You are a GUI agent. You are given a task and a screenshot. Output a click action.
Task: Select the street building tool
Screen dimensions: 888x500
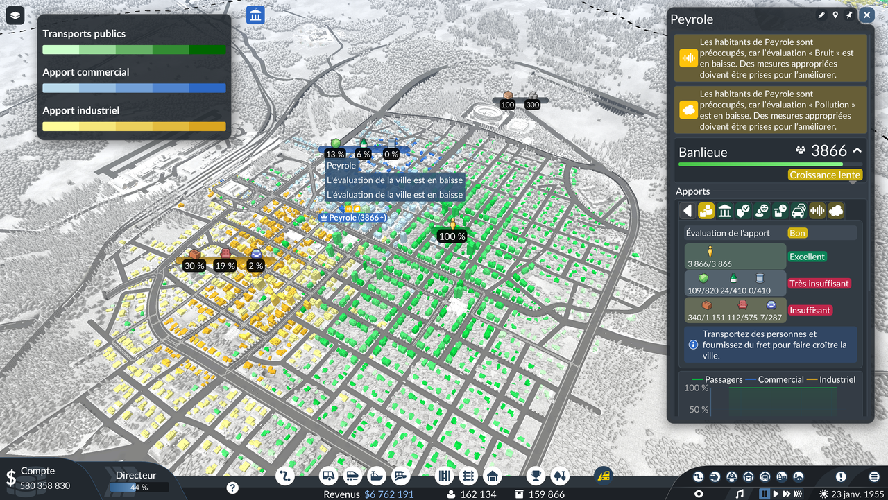click(445, 476)
